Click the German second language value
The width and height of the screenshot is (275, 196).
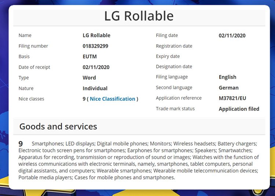pos(228,88)
